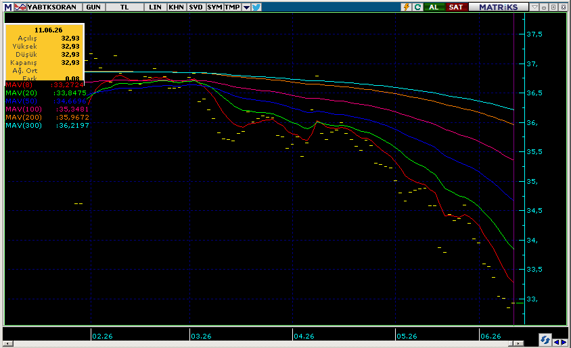Open the TMP template button
The image size is (571, 348).
(x=232, y=7)
